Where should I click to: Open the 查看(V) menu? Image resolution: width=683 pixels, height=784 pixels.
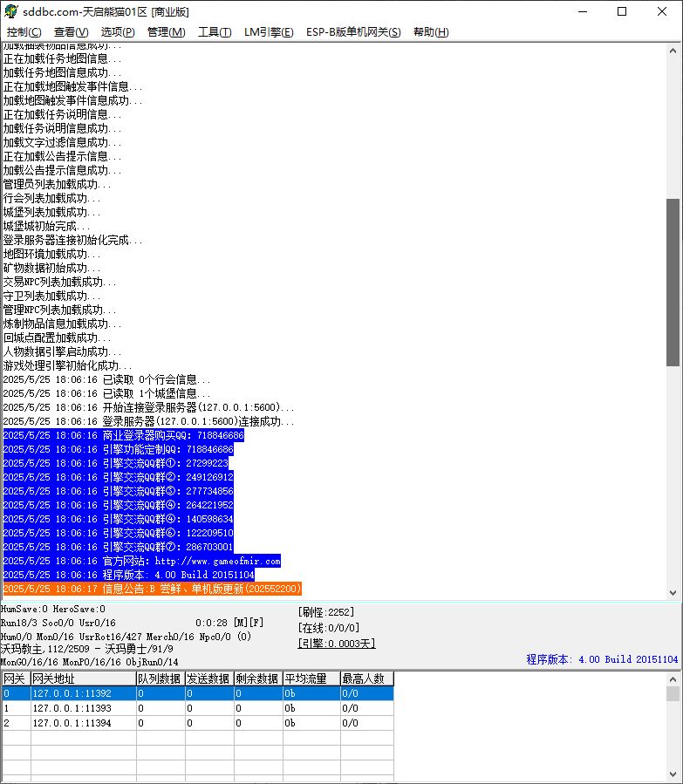71,32
